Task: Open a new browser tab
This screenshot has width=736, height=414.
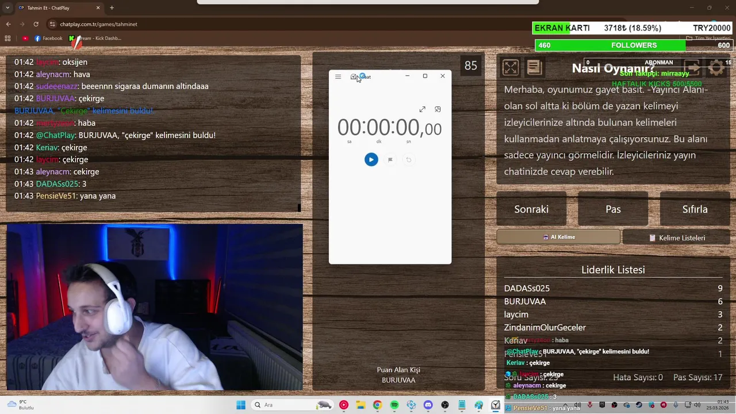Action: (x=112, y=8)
